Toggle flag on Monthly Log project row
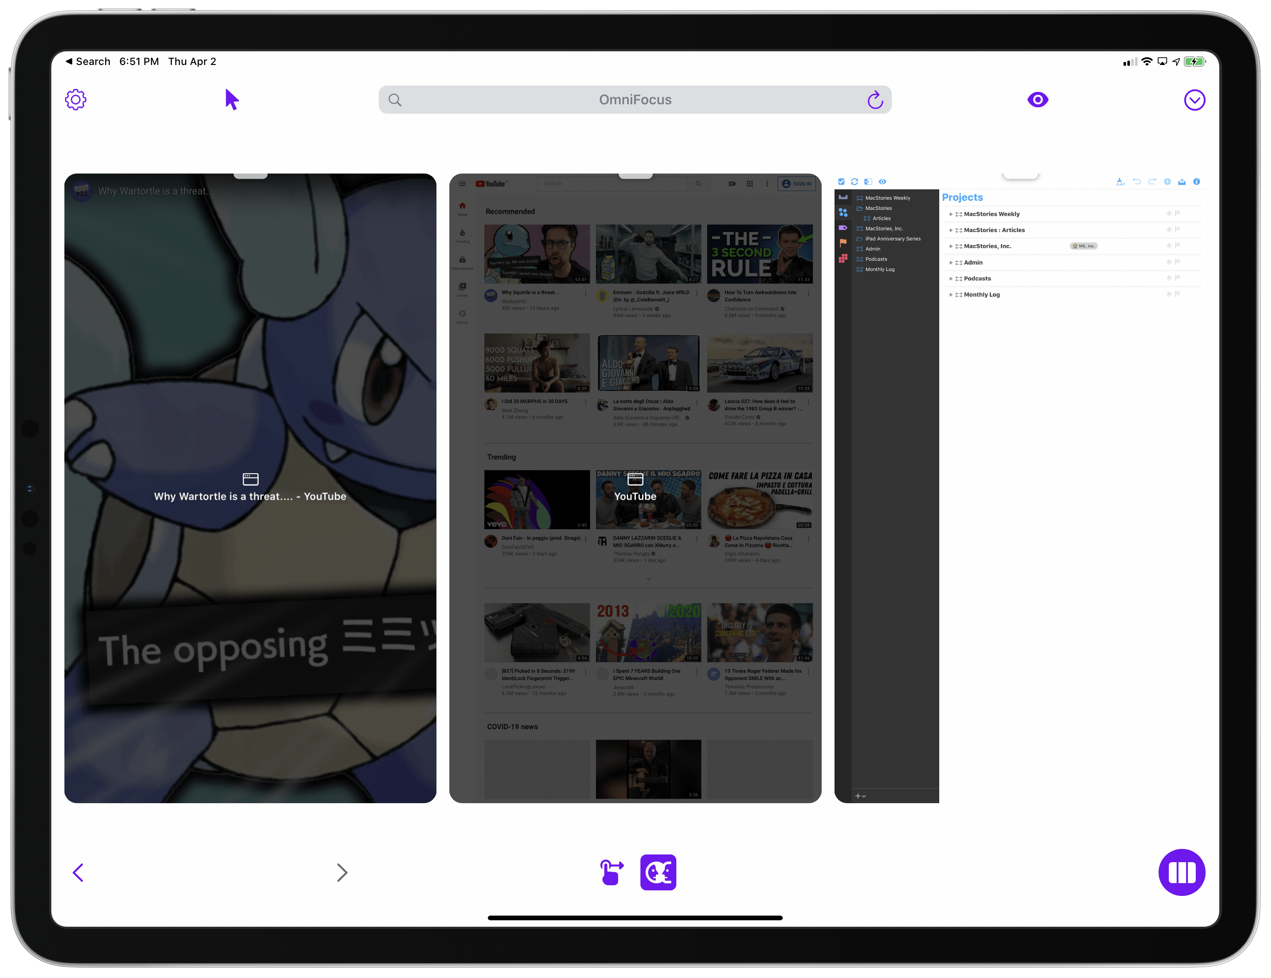The height and width of the screenshot is (978, 1271). tap(1177, 295)
